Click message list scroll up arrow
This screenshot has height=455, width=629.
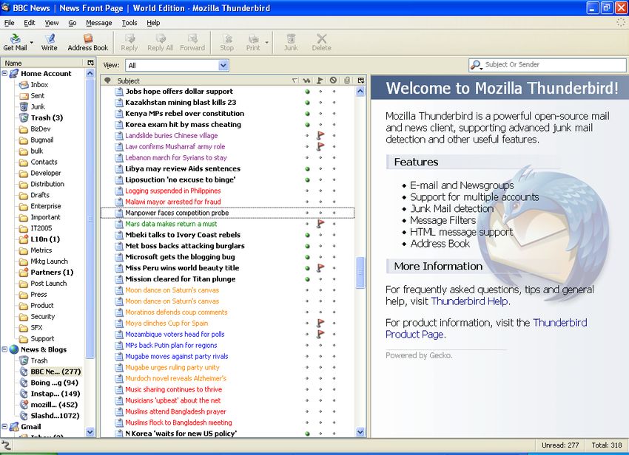(x=360, y=92)
